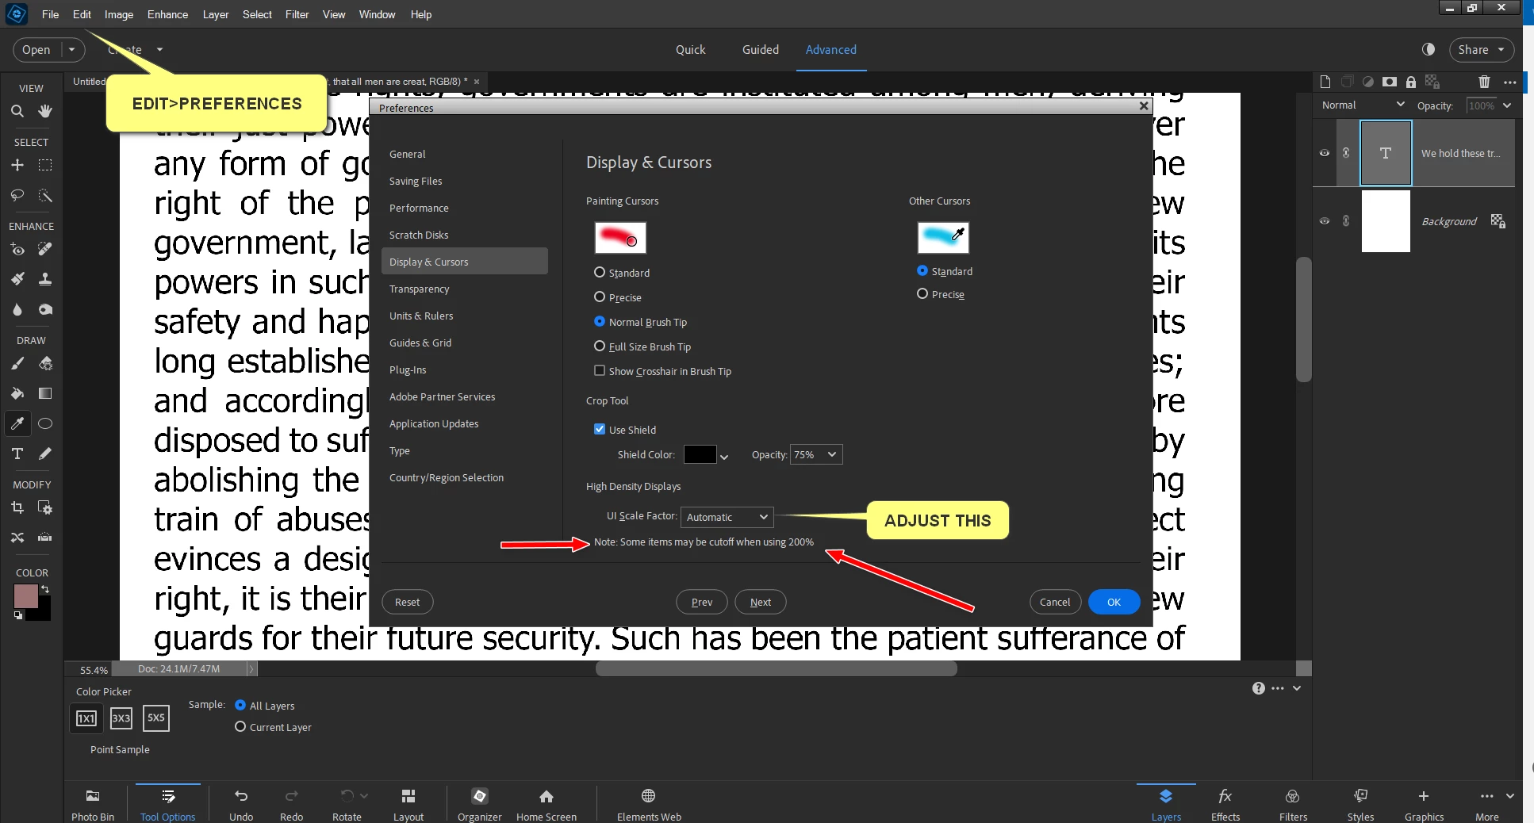Select the Hand tool
The height and width of the screenshot is (823, 1534).
click(45, 111)
